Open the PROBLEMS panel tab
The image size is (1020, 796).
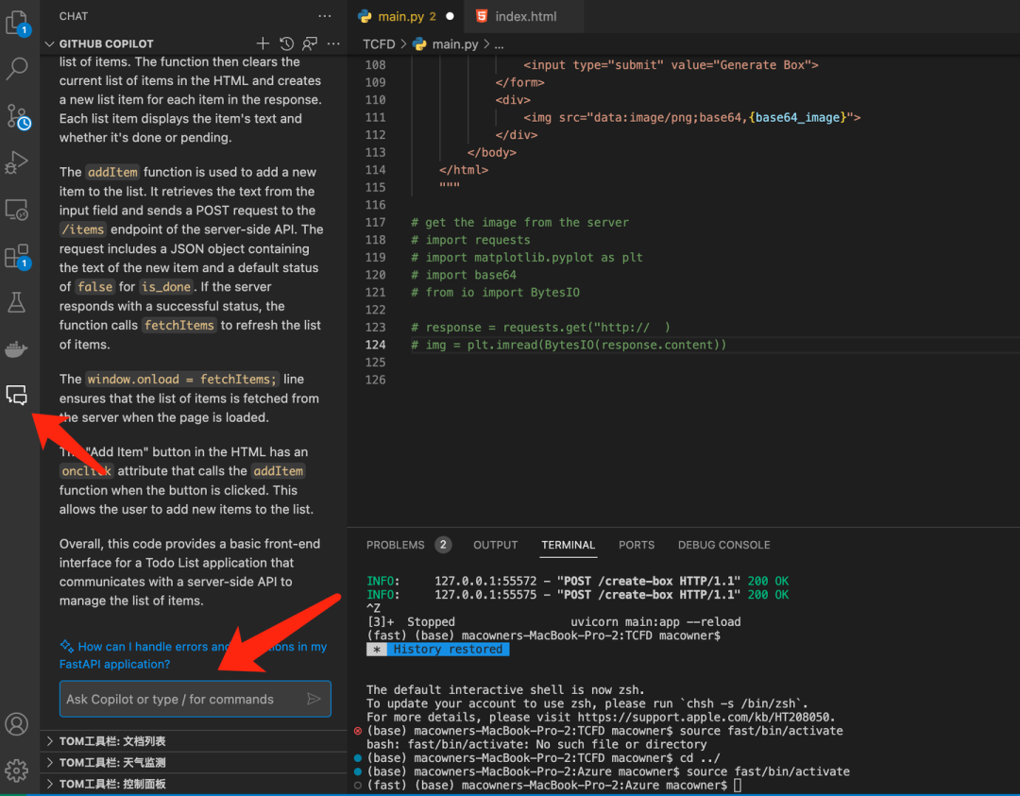(395, 545)
